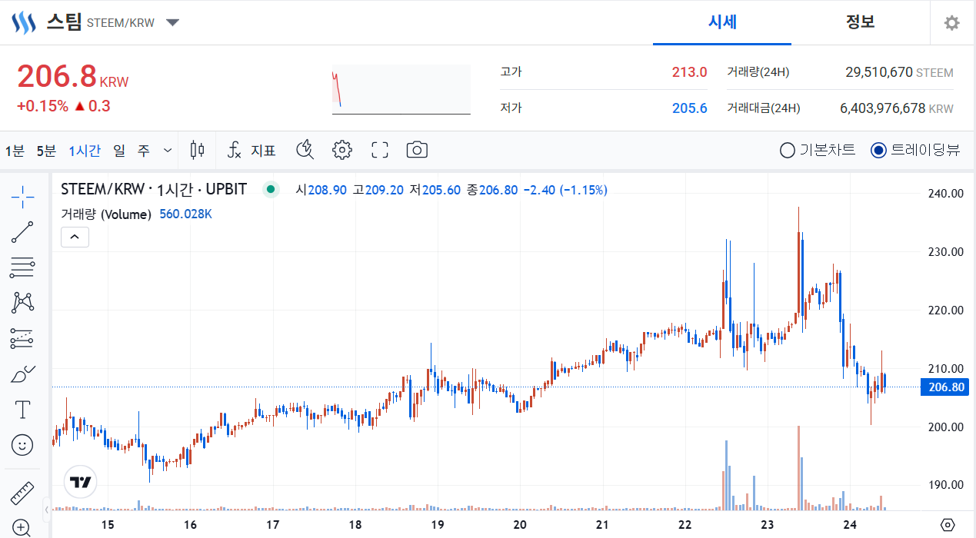
Task: Click the green market status dot
Action: [x=271, y=189]
